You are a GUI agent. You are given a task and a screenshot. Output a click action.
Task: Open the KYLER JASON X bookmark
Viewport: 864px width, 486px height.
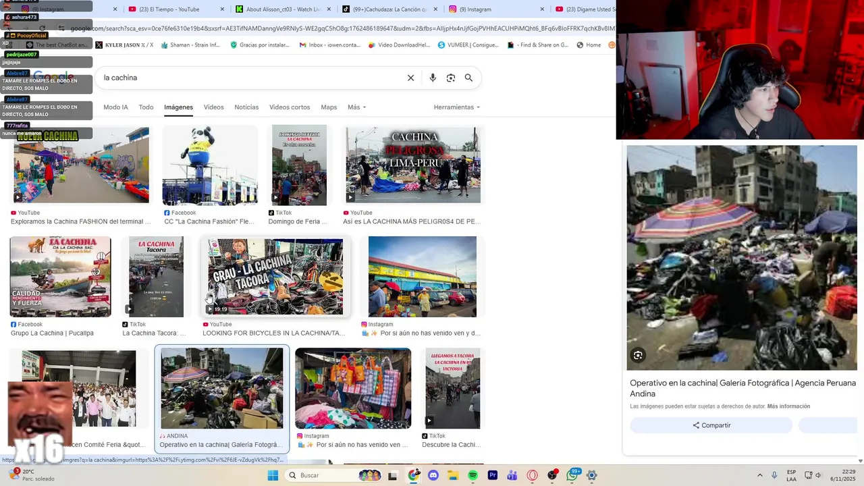pyautogui.click(x=124, y=45)
